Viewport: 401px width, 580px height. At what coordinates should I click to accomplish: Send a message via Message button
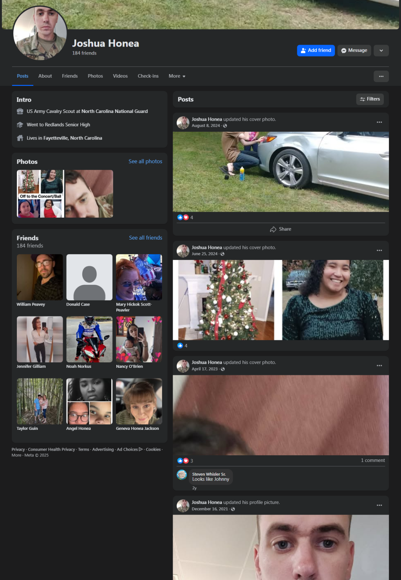354,51
